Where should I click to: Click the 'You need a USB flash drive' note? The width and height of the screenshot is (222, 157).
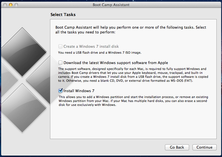pyautogui.click(x=100, y=53)
